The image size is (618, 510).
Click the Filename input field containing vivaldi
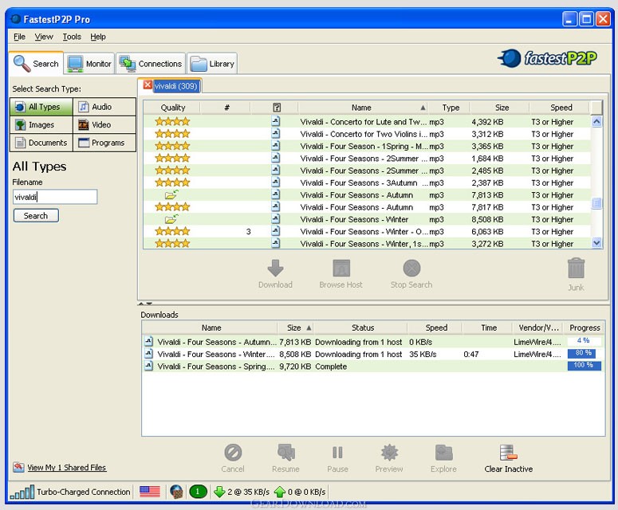[x=55, y=197]
